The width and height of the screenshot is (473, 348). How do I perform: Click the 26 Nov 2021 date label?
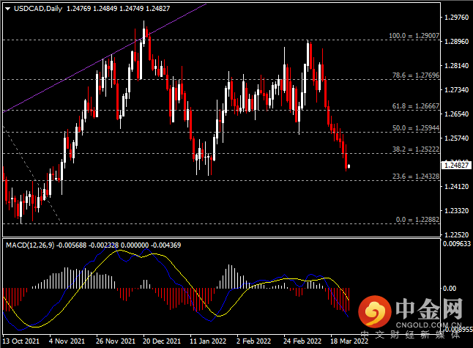tap(116, 341)
